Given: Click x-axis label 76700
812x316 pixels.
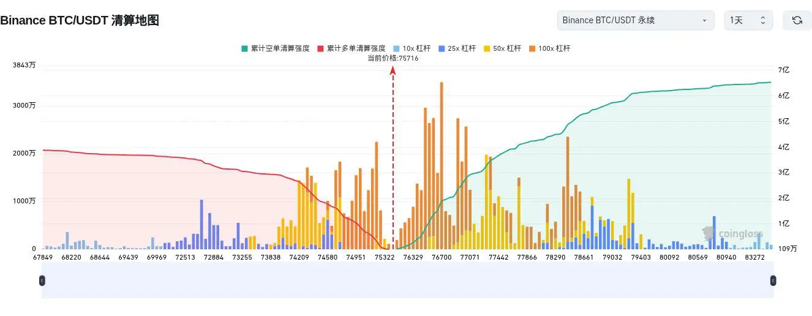Looking at the screenshot, I should 442,258.
